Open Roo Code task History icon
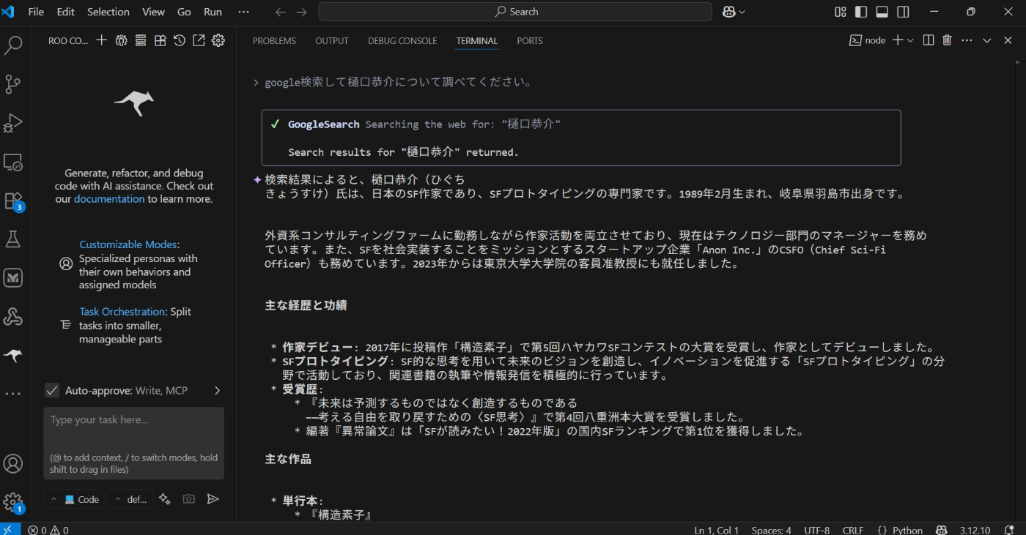This screenshot has height=535, width=1026. [x=180, y=40]
